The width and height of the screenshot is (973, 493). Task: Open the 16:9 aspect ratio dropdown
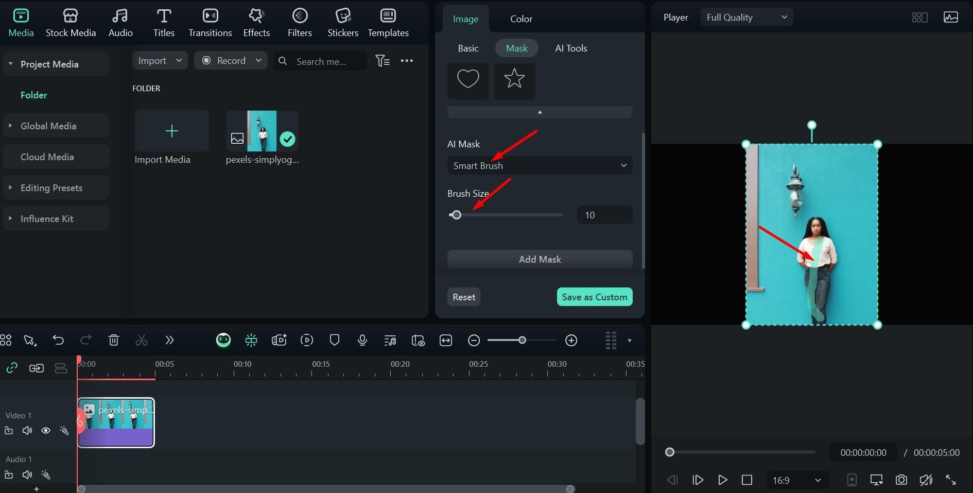(797, 480)
